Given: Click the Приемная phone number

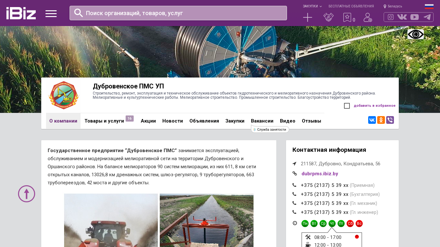Looking at the screenshot, I should (325, 185).
